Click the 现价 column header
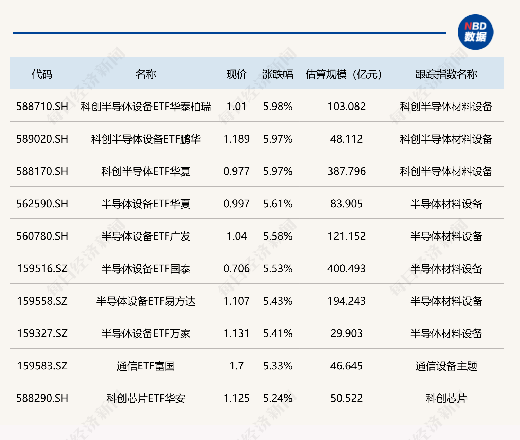This screenshot has width=520, height=440. pos(237,74)
